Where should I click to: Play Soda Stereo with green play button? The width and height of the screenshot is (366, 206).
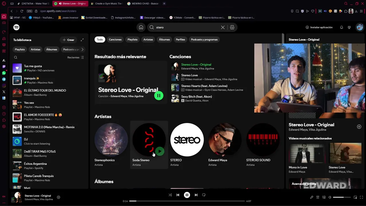160,151
